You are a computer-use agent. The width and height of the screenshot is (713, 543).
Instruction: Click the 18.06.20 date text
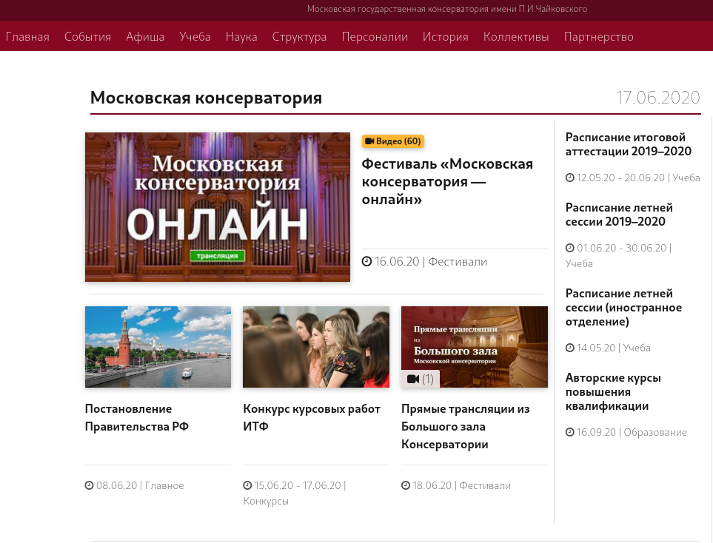coord(432,485)
